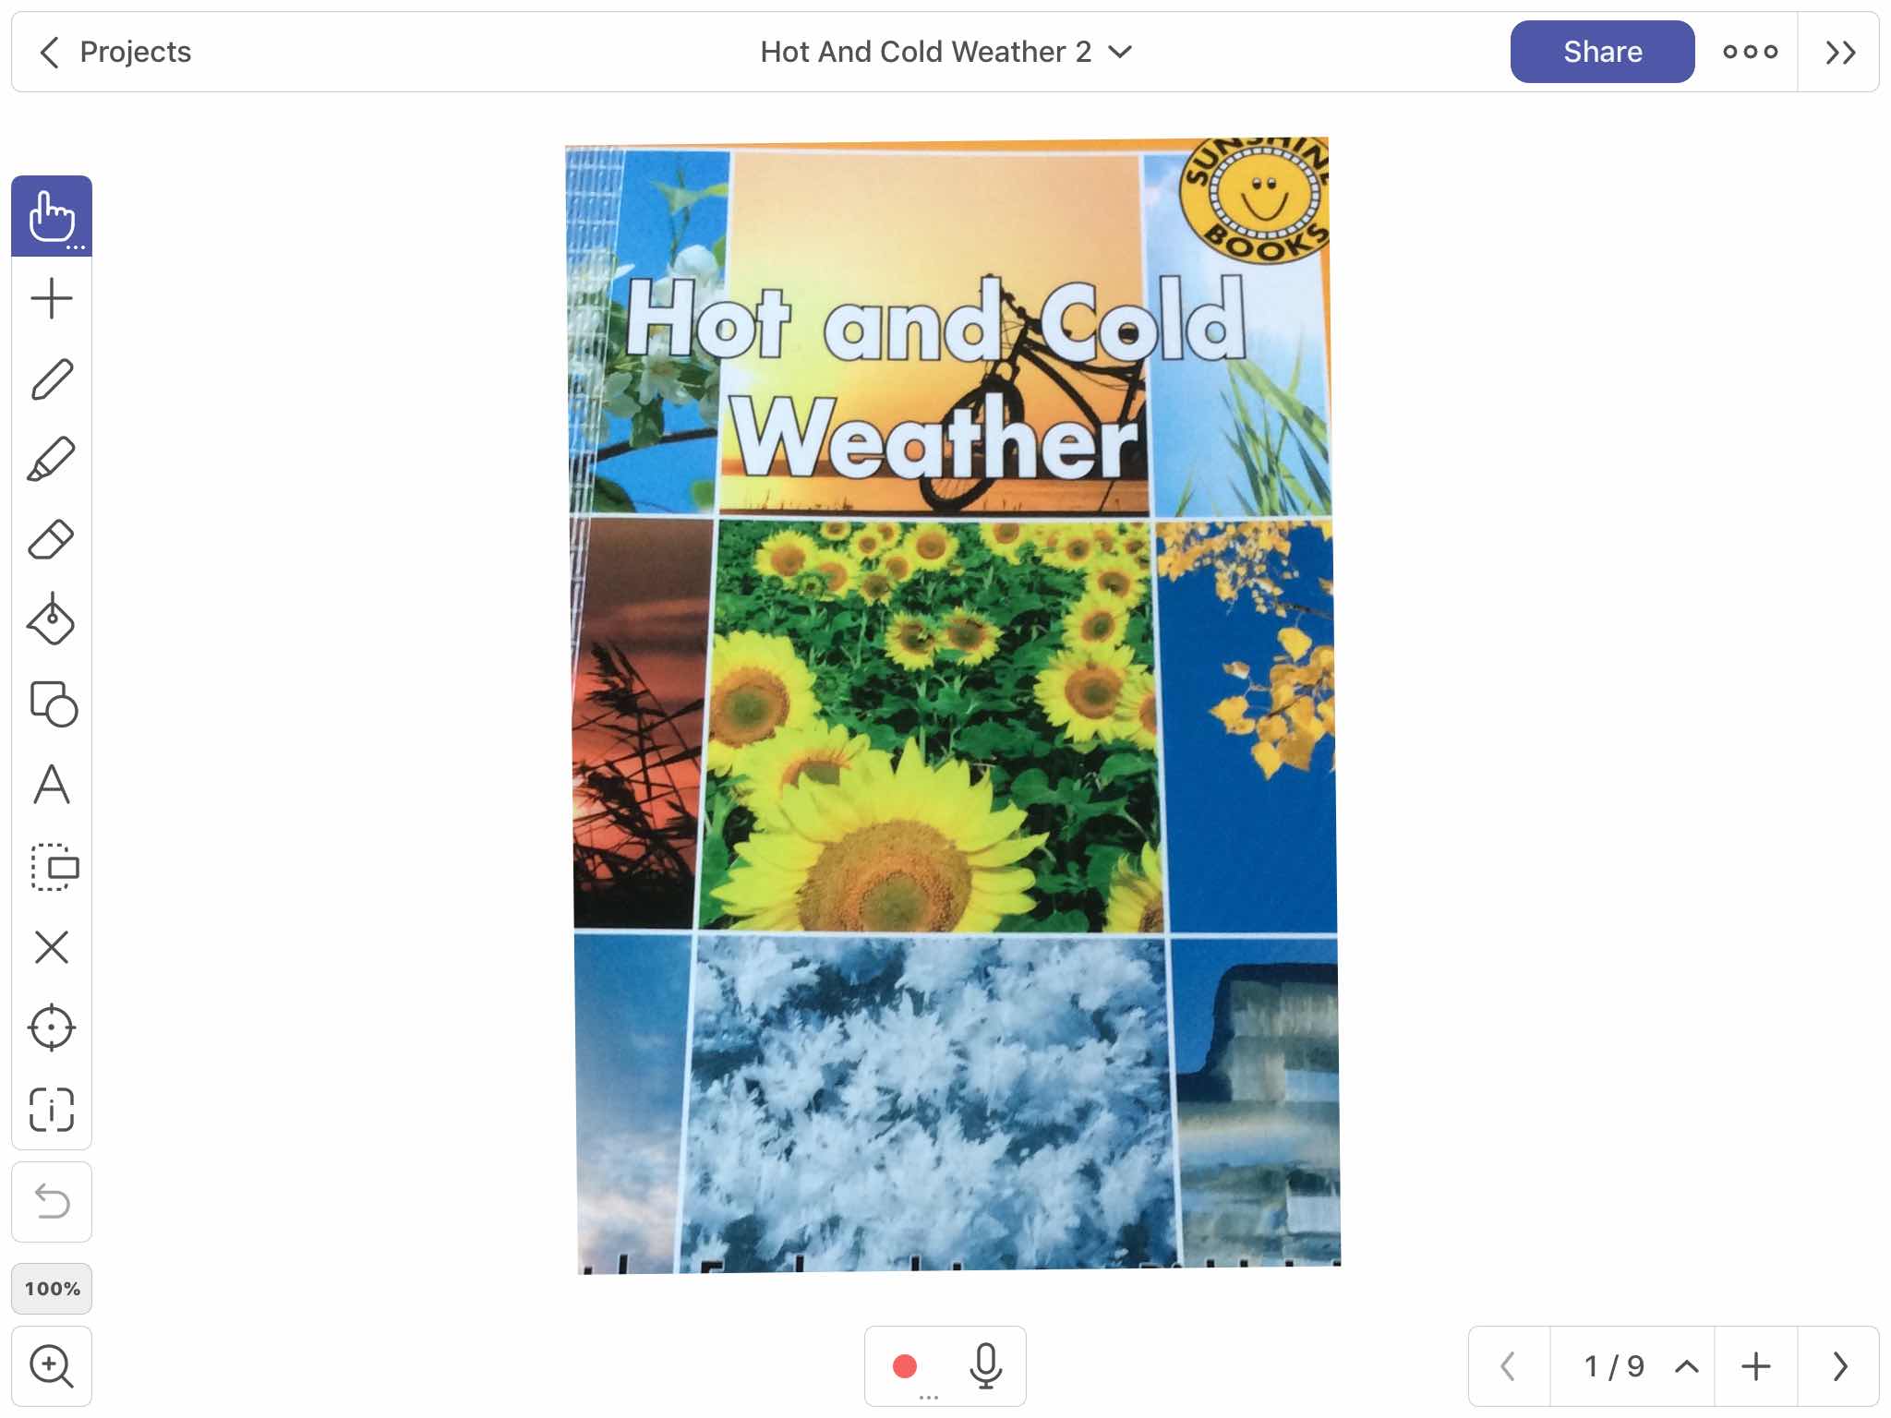
Task: Click the Share button
Action: click(x=1602, y=52)
